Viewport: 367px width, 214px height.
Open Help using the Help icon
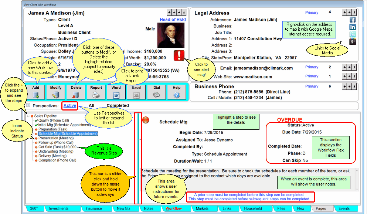(x=176, y=95)
